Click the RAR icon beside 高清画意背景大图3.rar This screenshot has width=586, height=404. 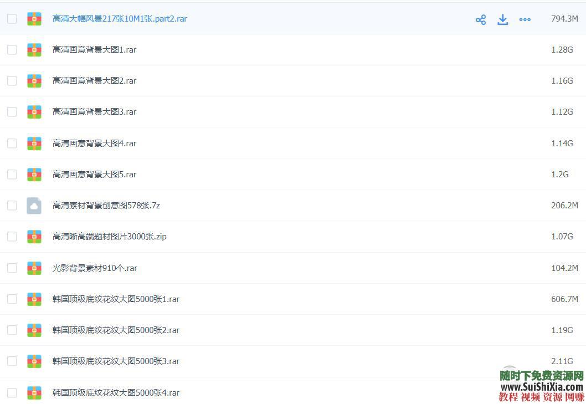click(x=34, y=111)
